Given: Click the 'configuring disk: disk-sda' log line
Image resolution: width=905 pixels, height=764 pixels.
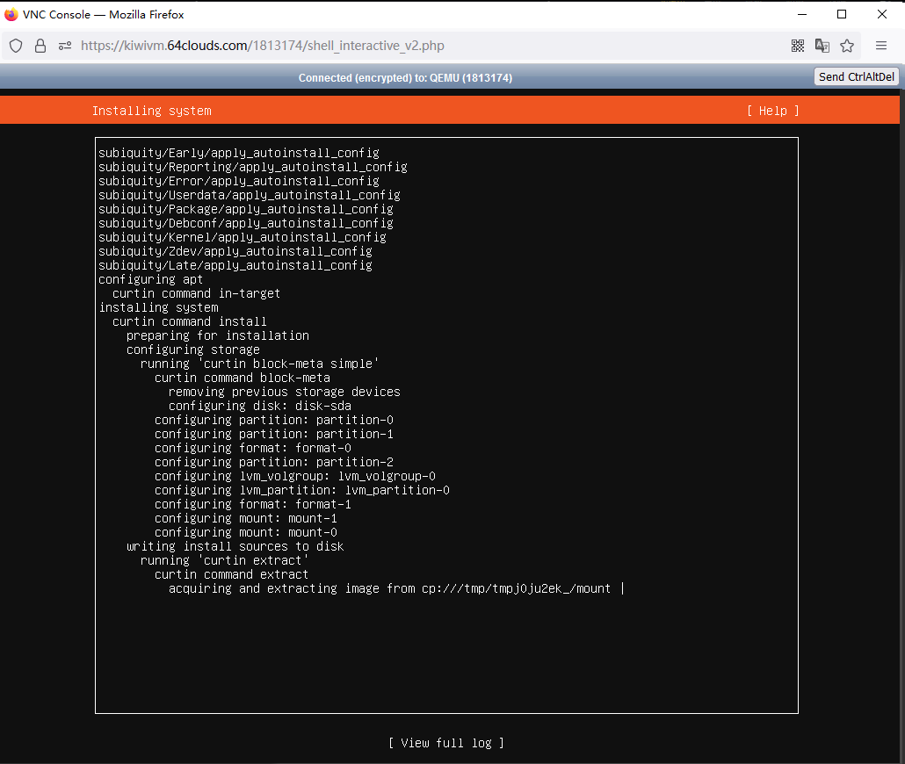Looking at the screenshot, I should point(259,406).
